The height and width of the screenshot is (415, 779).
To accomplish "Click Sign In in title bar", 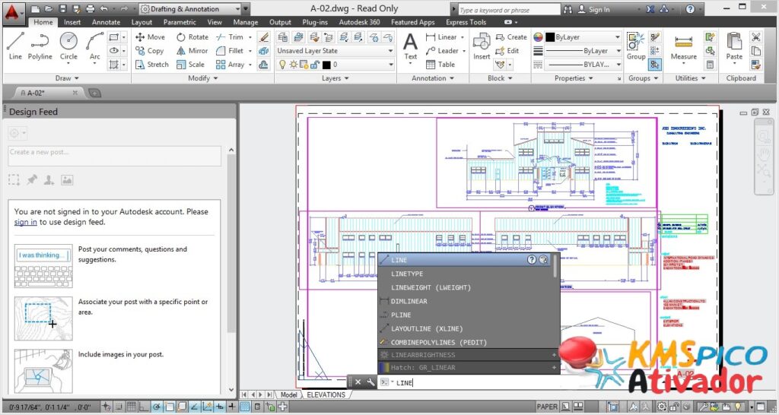I will [x=593, y=9].
